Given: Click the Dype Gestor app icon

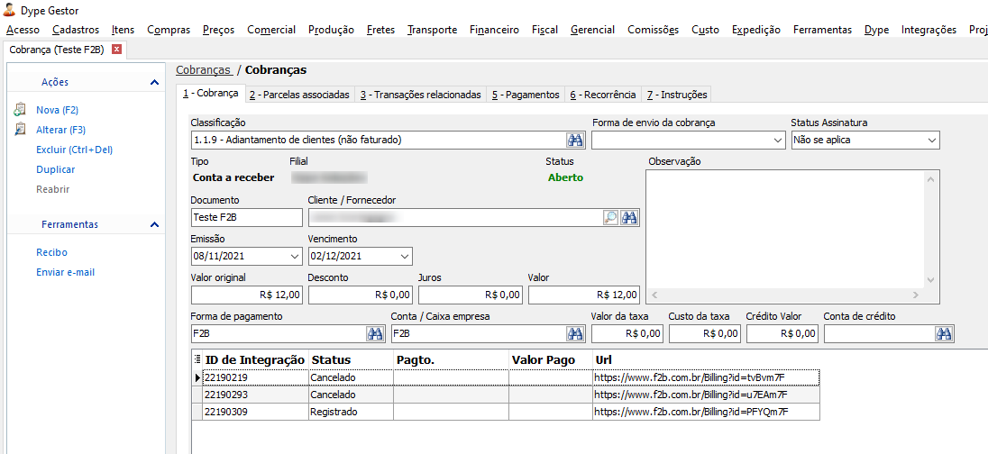Looking at the screenshot, I should point(9,10).
